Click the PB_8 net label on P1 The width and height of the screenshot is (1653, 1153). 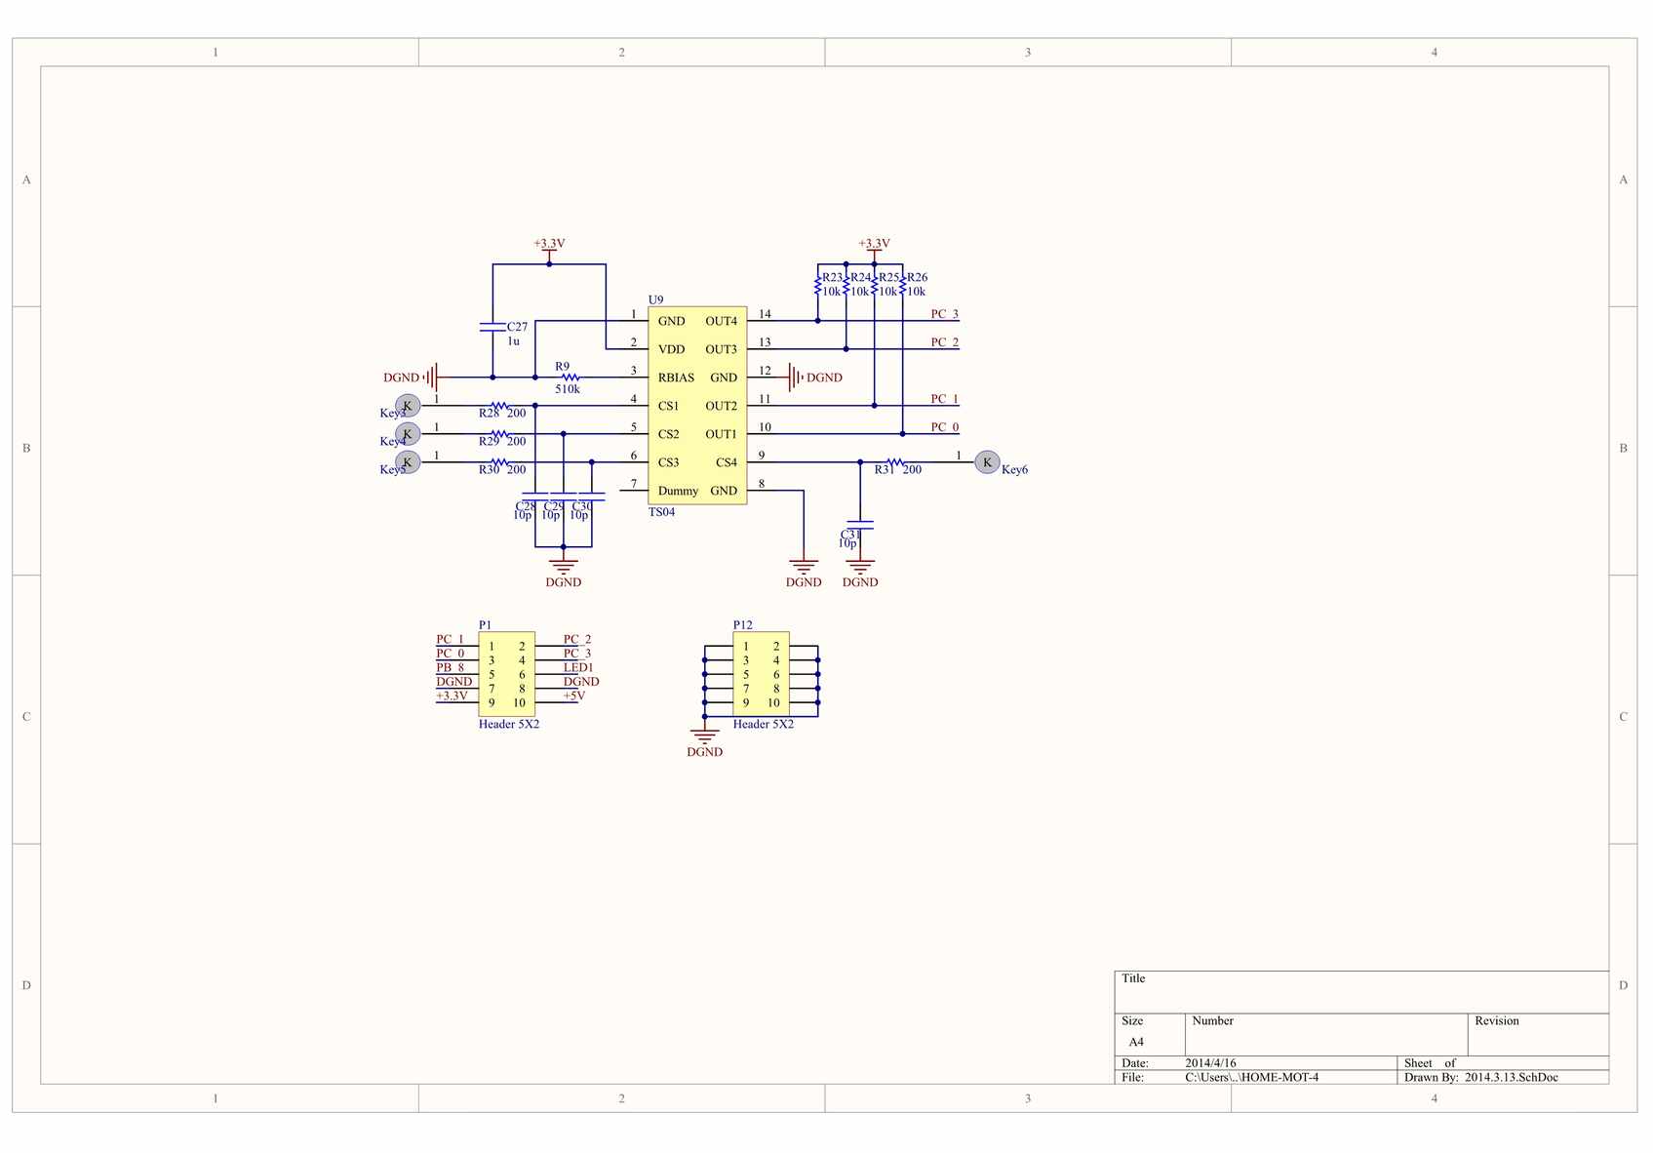coord(451,667)
